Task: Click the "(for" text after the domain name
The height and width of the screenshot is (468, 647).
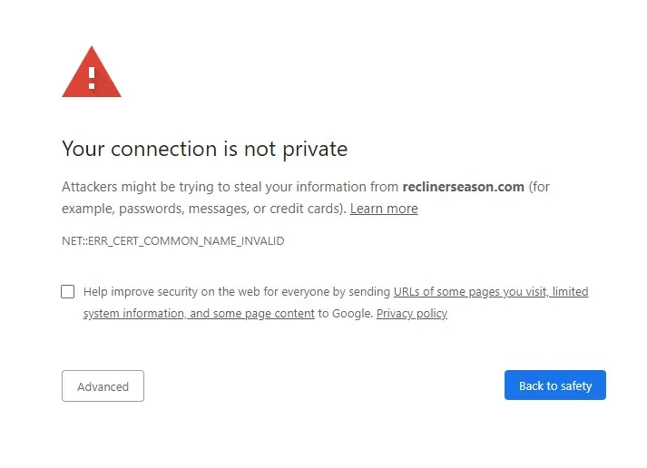Action: 539,187
